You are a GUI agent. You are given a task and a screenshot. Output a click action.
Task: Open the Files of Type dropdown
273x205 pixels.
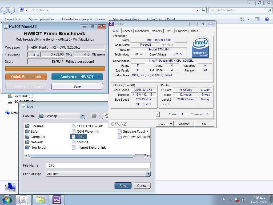coord(148,174)
